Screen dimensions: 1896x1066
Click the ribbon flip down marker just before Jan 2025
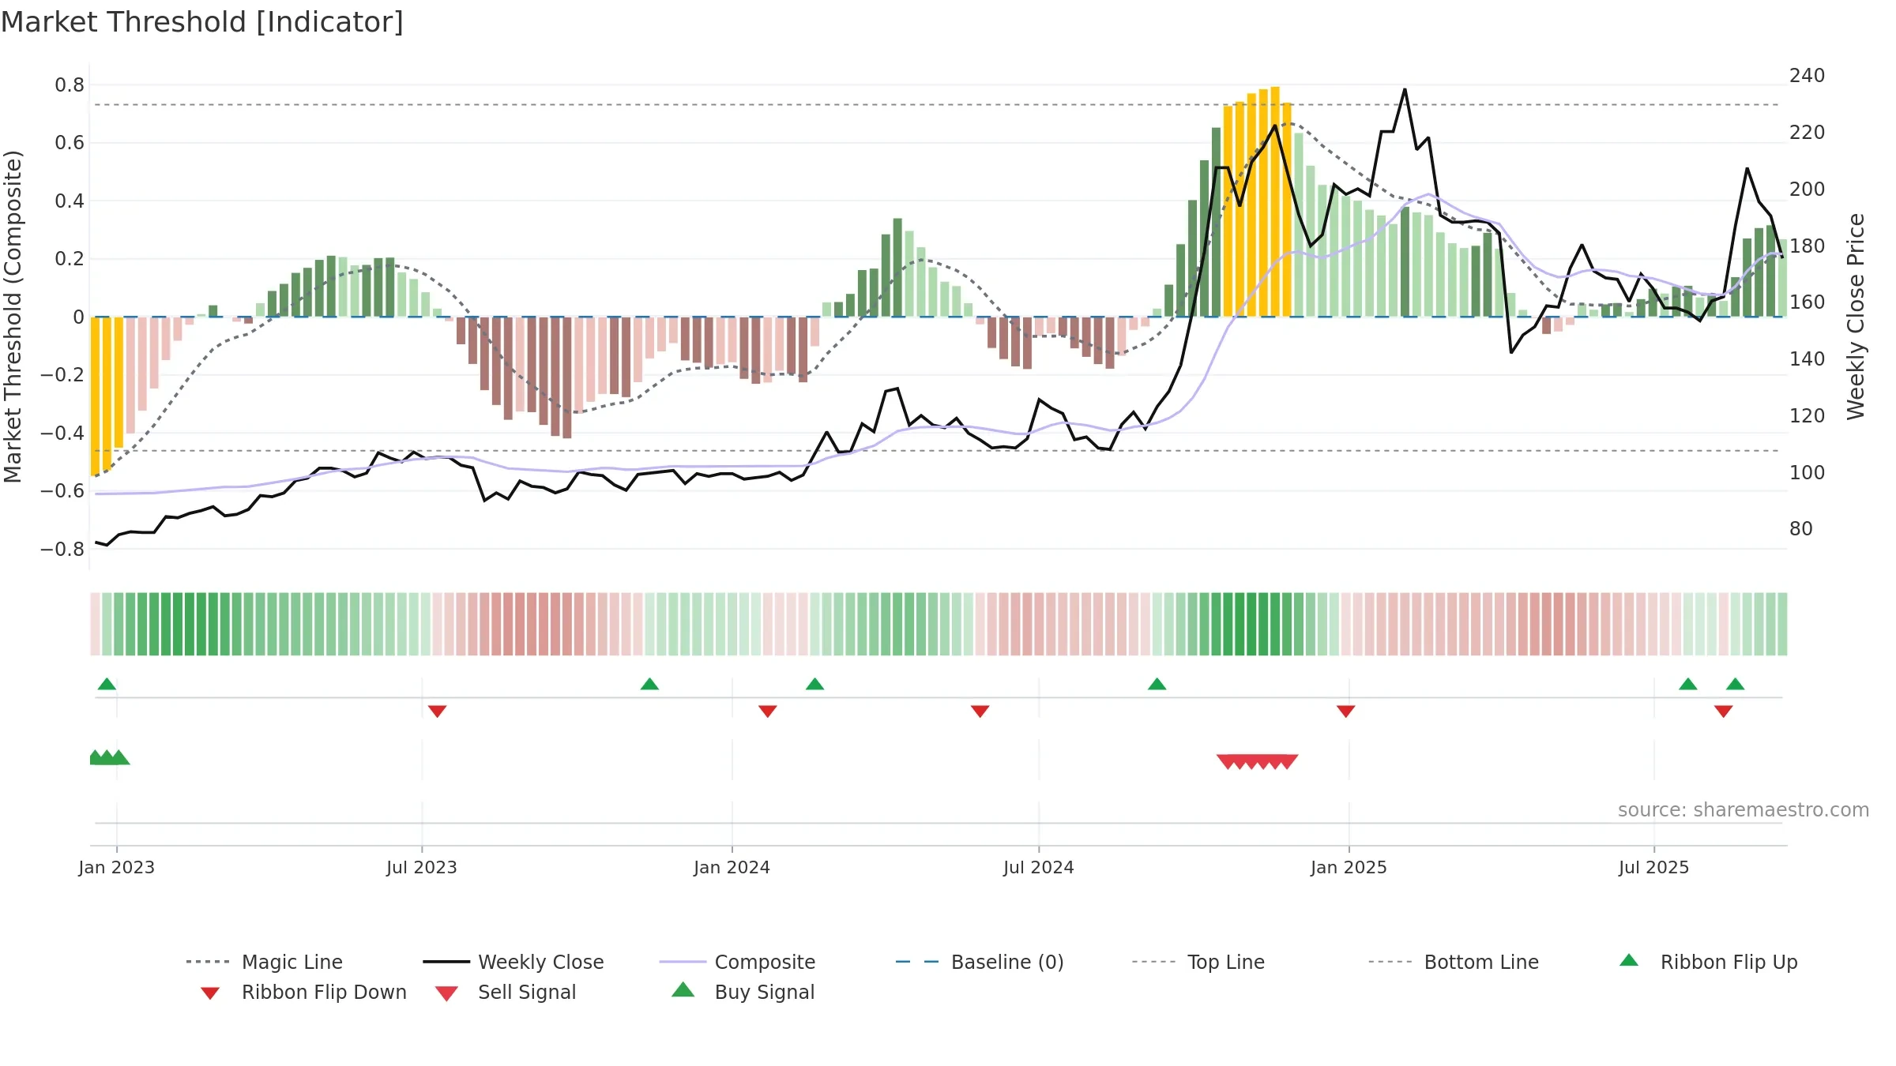[x=1346, y=711]
